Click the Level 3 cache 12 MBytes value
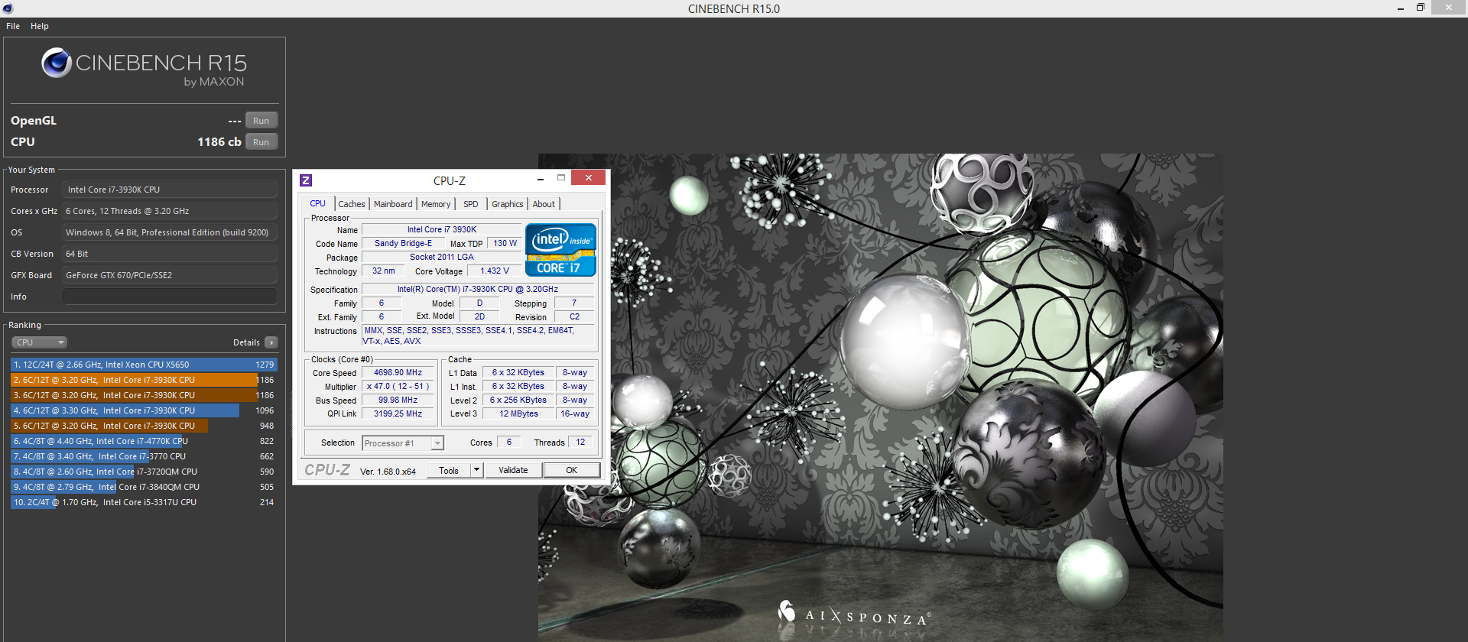 [518, 413]
